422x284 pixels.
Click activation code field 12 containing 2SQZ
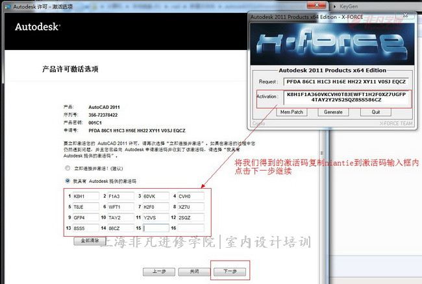[190, 217]
